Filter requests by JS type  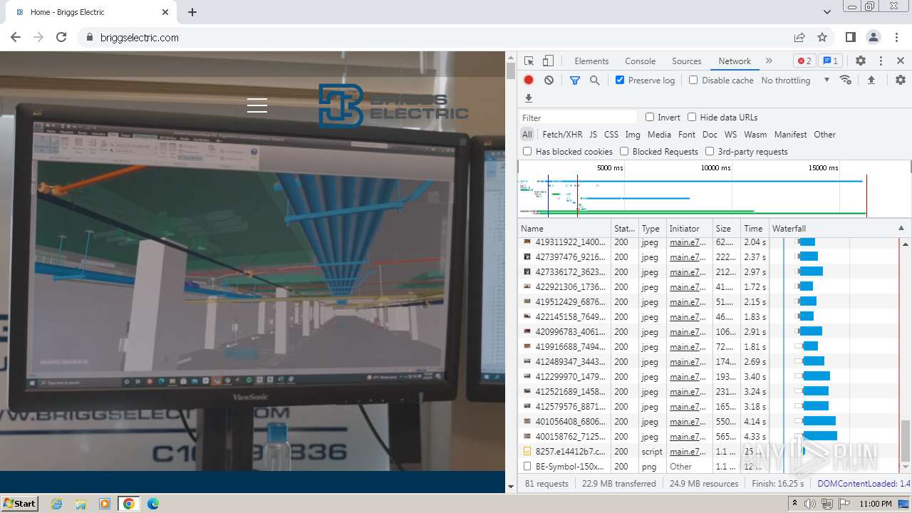[x=593, y=135]
